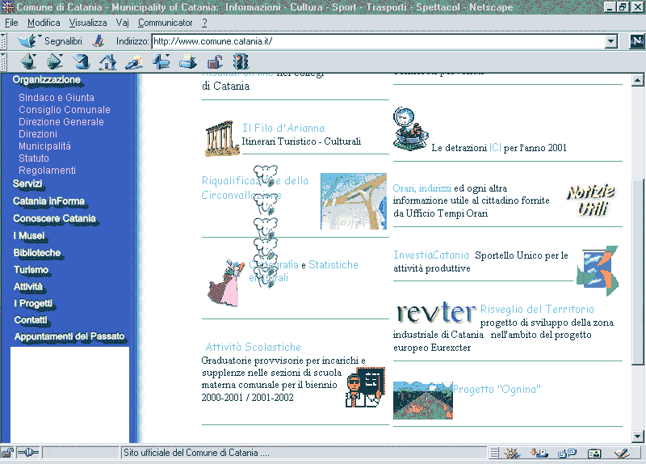Viewport: 646px width, 464px height.
Task: Click the Stop traffic light icon
Action: pos(241,62)
